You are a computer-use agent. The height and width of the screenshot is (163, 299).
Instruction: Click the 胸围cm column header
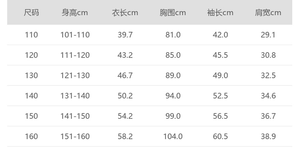173,13
